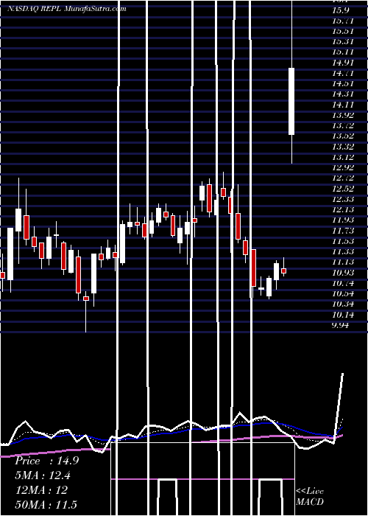Click the '<<Live MACD' label

[x=310, y=497]
